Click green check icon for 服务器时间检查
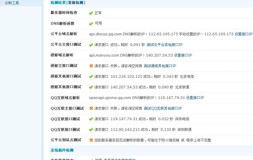 coord(91,13)
